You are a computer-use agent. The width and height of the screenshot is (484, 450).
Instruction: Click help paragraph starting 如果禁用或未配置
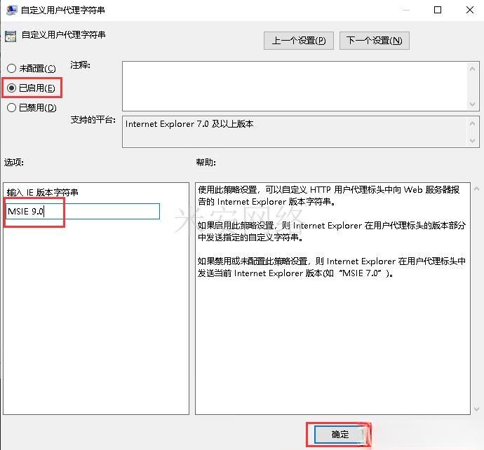pos(332,267)
